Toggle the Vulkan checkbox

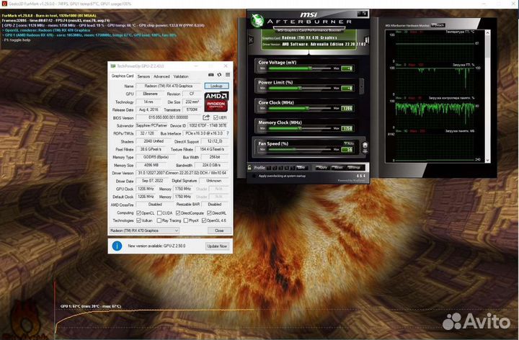click(x=138, y=220)
